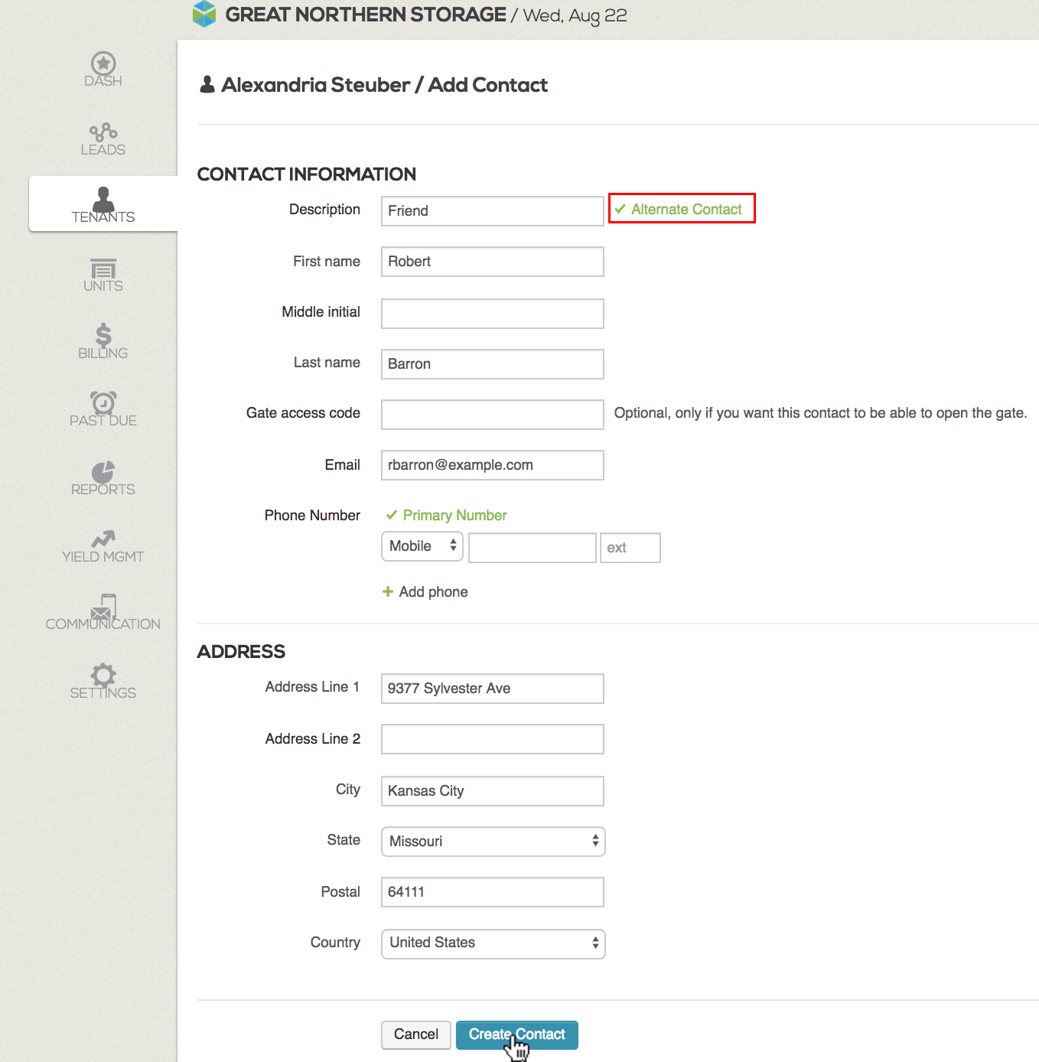Toggle the Primary Number checkmark
Screen dimensions: 1039x1062
click(392, 515)
